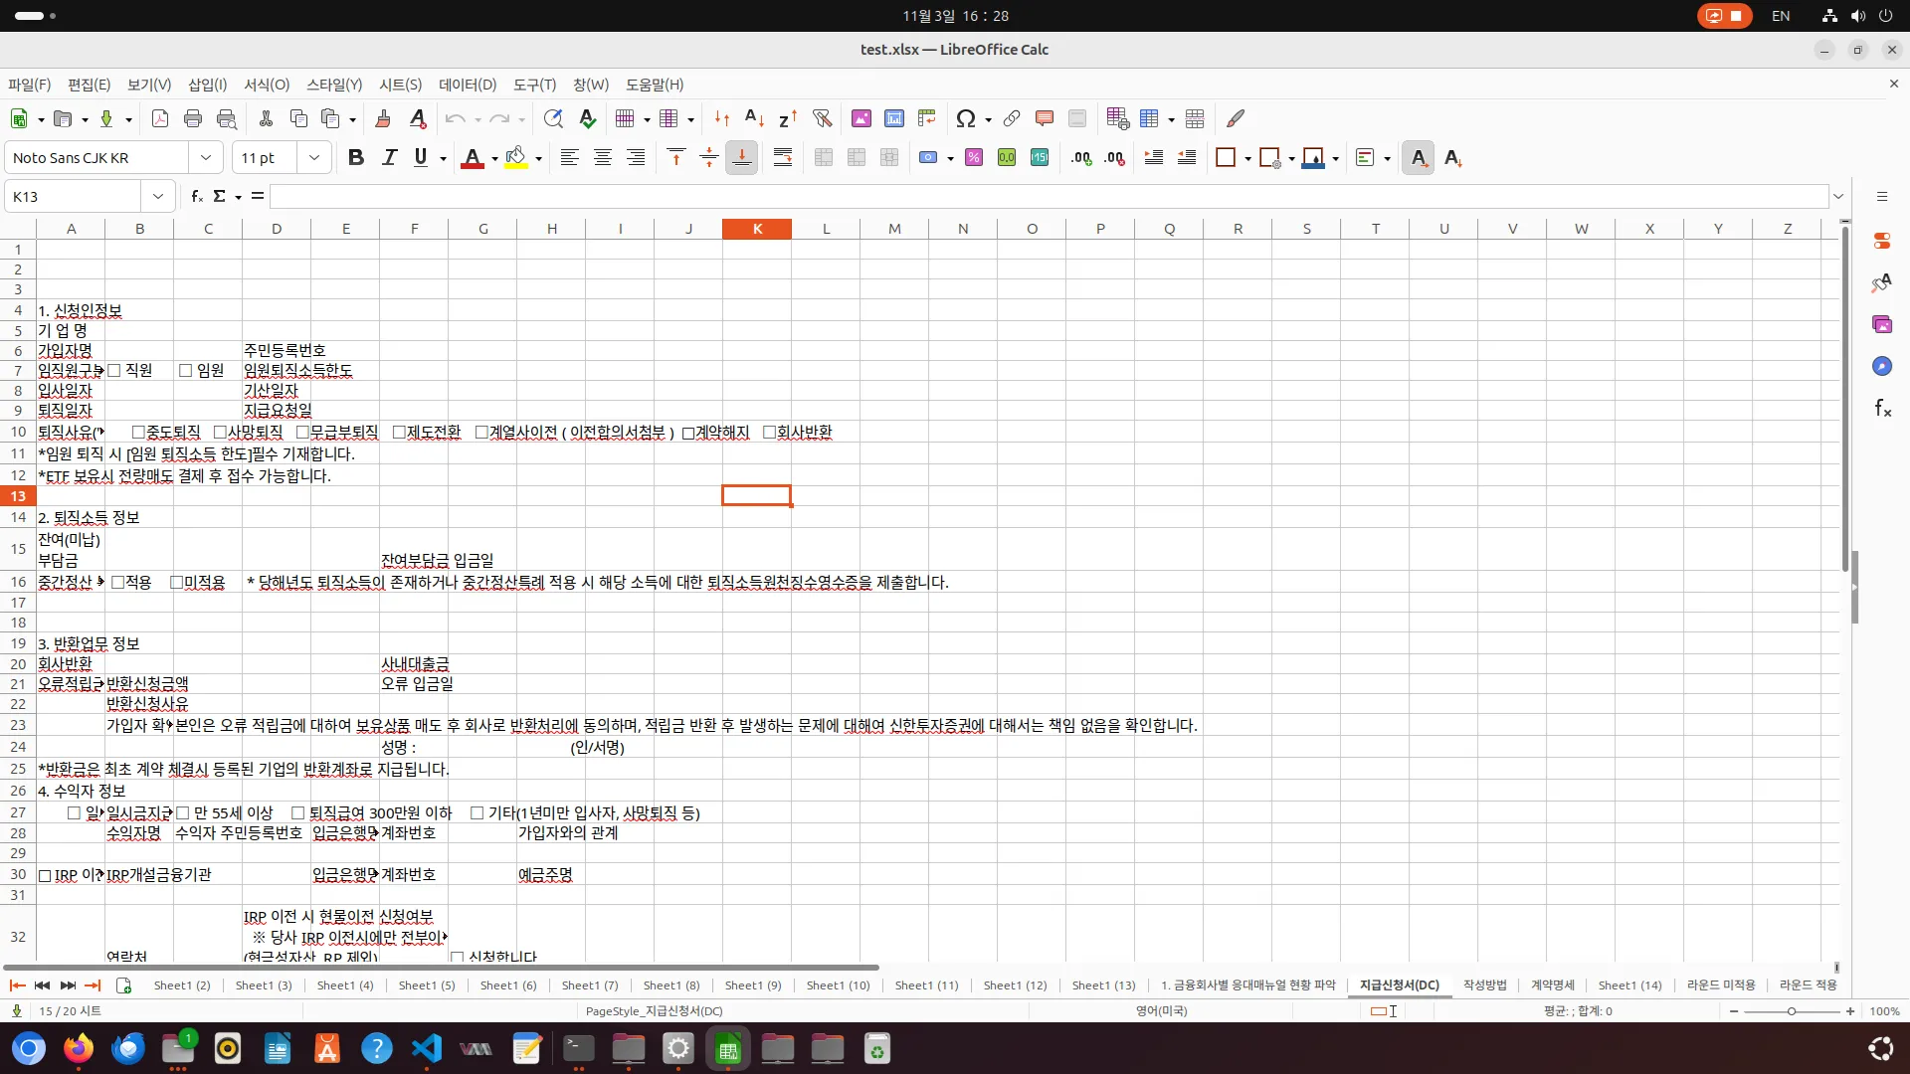Check the 임원 checkbox in row 7
Image resolution: width=1910 pixels, height=1074 pixels.
pos(186,370)
